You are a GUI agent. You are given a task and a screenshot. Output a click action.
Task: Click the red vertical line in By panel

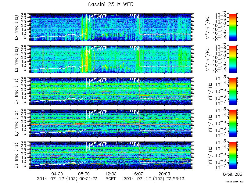(43, 124)
